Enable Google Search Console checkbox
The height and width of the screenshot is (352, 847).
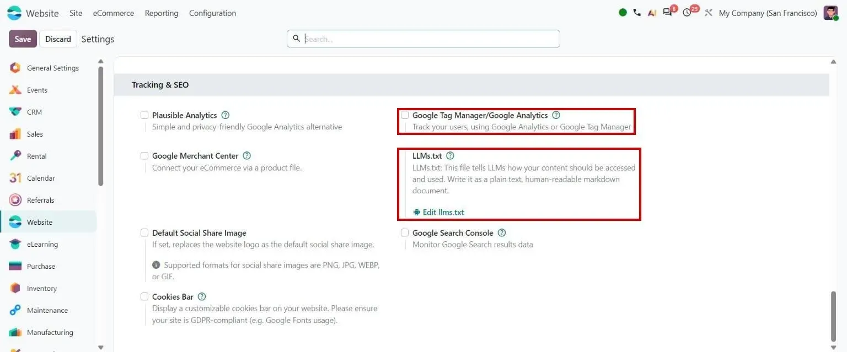tap(405, 233)
